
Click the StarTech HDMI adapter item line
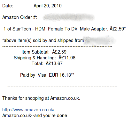click(65, 29)
